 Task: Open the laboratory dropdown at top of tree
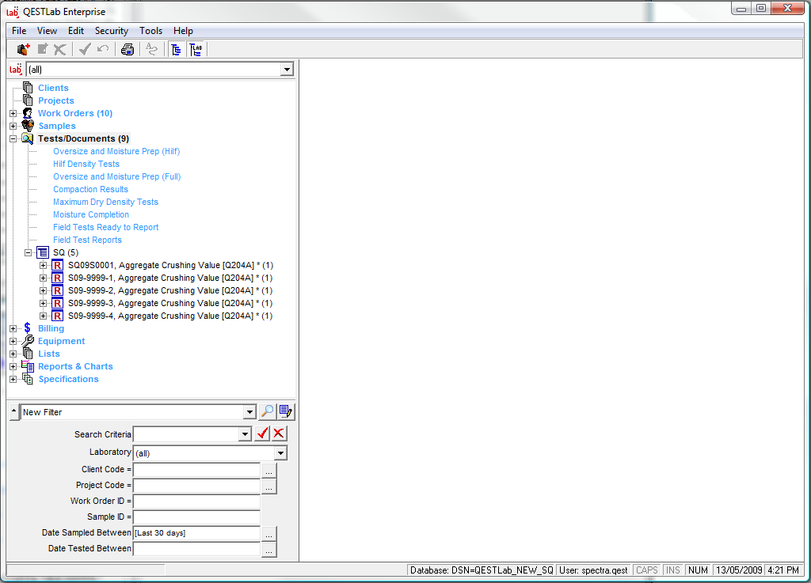[287, 70]
